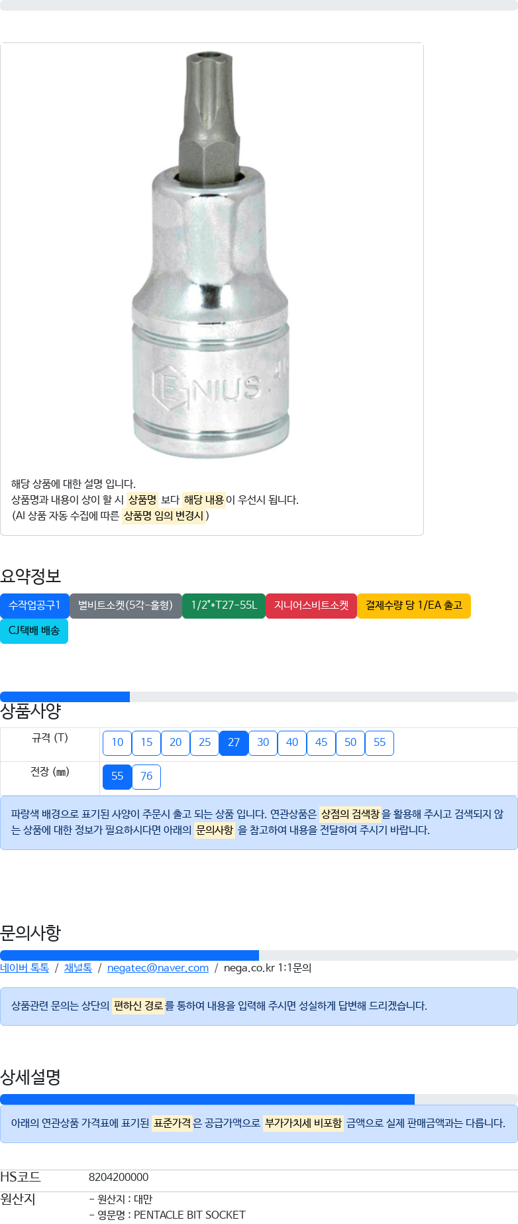518x1224 pixels.
Task: Select the highlighted 27 size option
Action: tap(234, 743)
